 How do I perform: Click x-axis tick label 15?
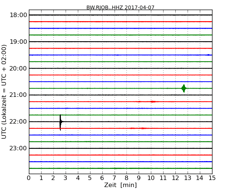(x=212, y=178)
